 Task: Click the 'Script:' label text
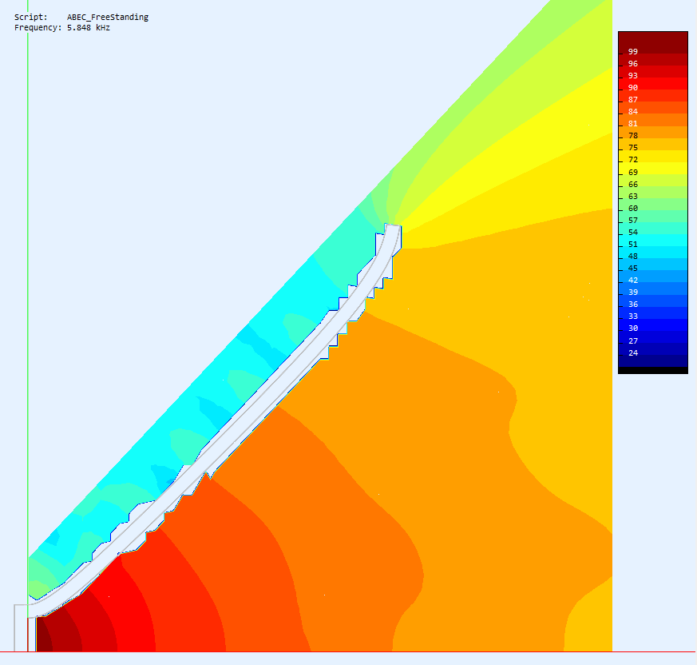click(x=30, y=17)
